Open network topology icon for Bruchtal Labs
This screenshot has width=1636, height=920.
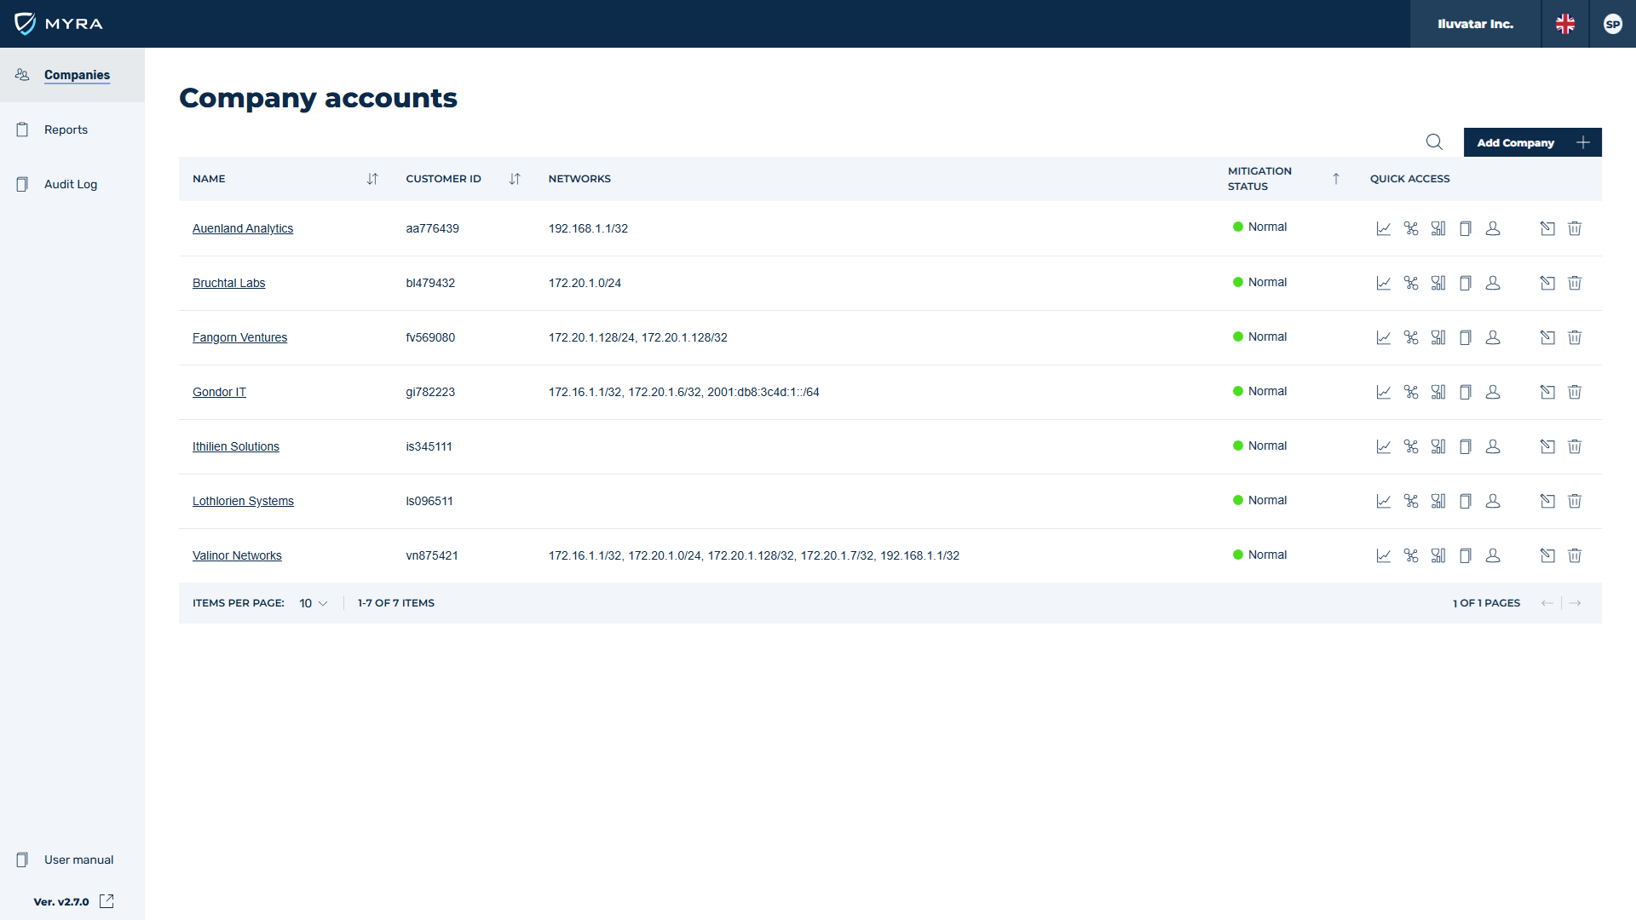click(1411, 283)
